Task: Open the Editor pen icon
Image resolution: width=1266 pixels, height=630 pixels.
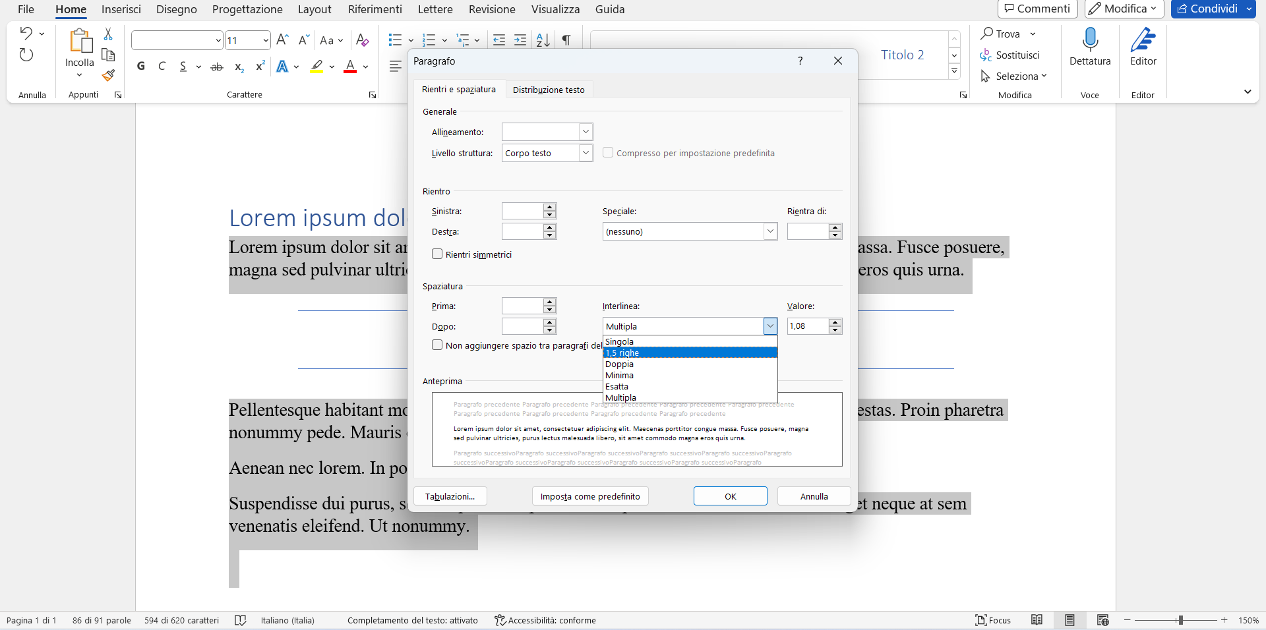Action: pos(1143,46)
